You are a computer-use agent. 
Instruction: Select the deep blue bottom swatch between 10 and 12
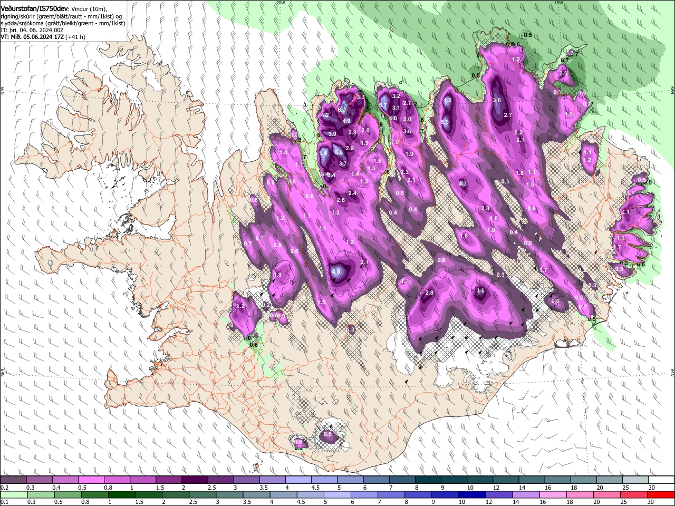pos(472,494)
